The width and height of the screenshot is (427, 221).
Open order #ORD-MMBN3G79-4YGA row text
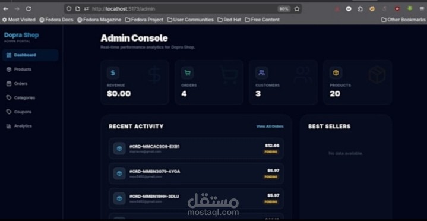[x=154, y=172]
